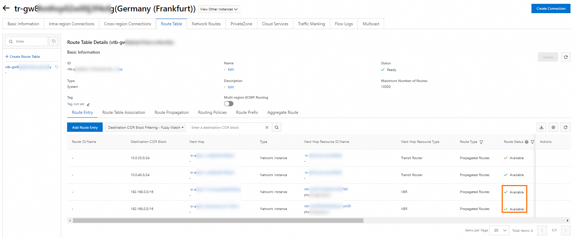Open route list column settings gear
The image size is (575, 238).
click(553, 127)
